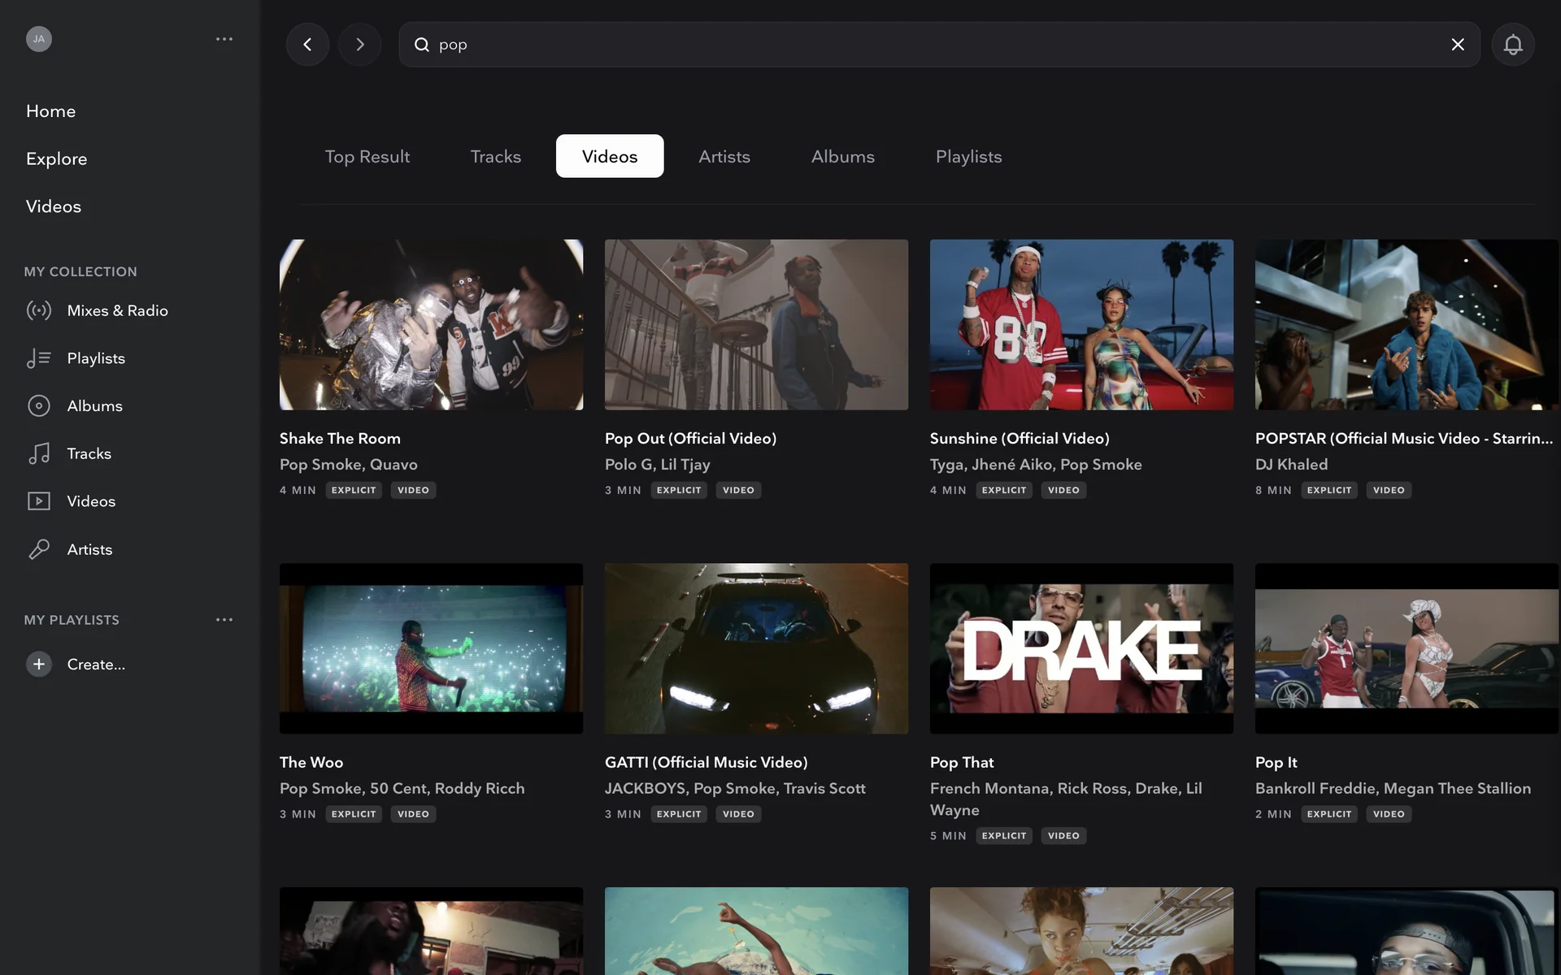
Task: Click the Create playlist plus icon
Action: point(38,664)
